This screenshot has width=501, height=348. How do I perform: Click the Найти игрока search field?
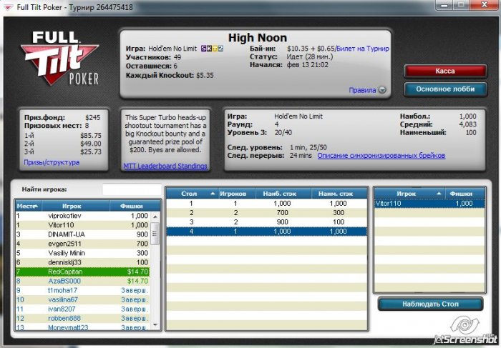click(132, 189)
